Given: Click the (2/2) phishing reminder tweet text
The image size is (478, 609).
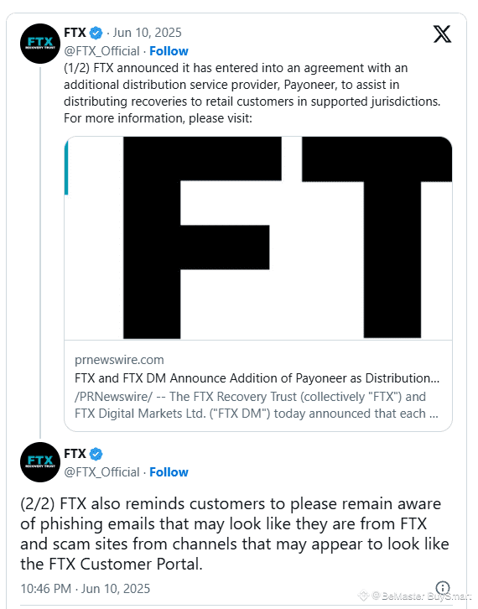Looking at the screenshot, I should coord(235,534).
